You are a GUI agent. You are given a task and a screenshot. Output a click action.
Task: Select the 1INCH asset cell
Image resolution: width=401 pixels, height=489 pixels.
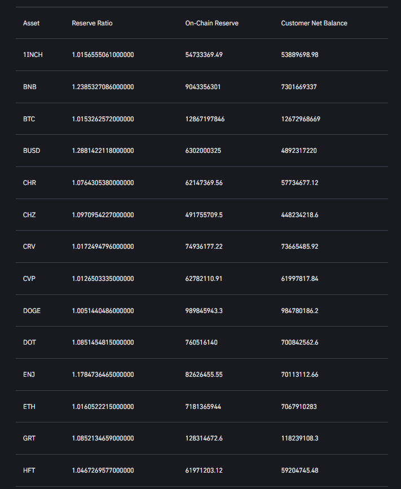33,55
